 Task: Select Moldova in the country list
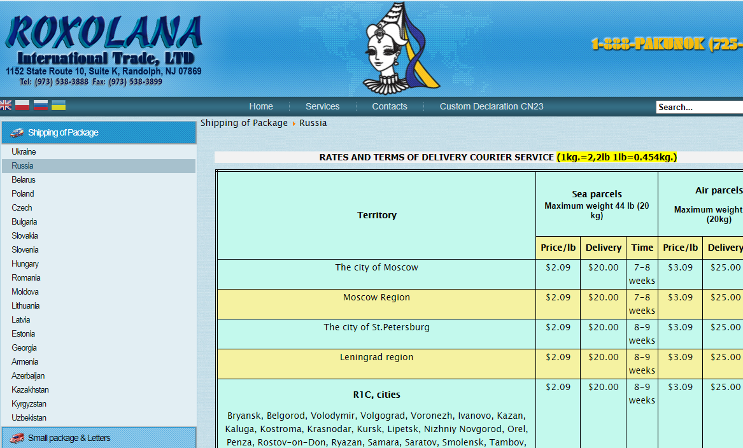25,291
